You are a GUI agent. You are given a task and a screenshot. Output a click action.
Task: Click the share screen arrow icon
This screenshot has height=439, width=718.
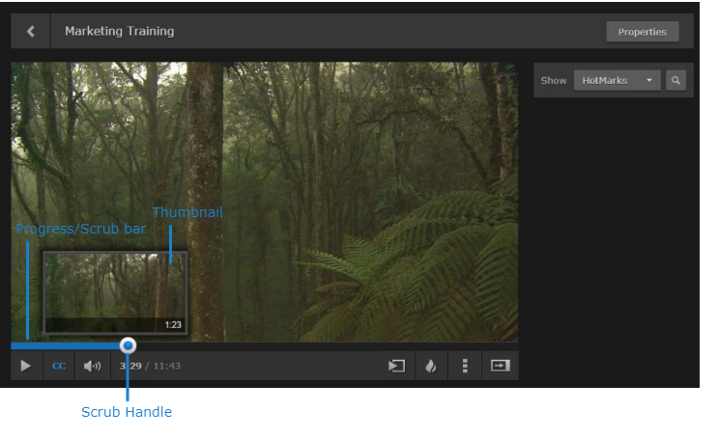click(x=396, y=366)
